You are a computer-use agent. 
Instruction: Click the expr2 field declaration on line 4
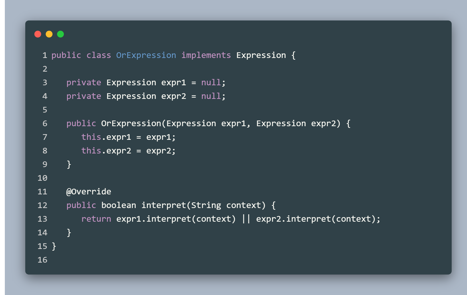174,96
